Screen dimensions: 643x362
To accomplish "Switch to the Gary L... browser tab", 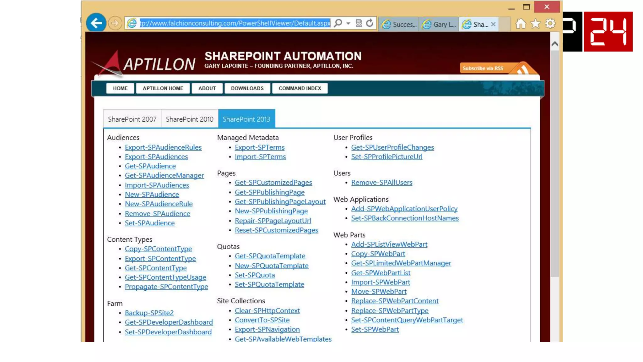I will (439, 24).
